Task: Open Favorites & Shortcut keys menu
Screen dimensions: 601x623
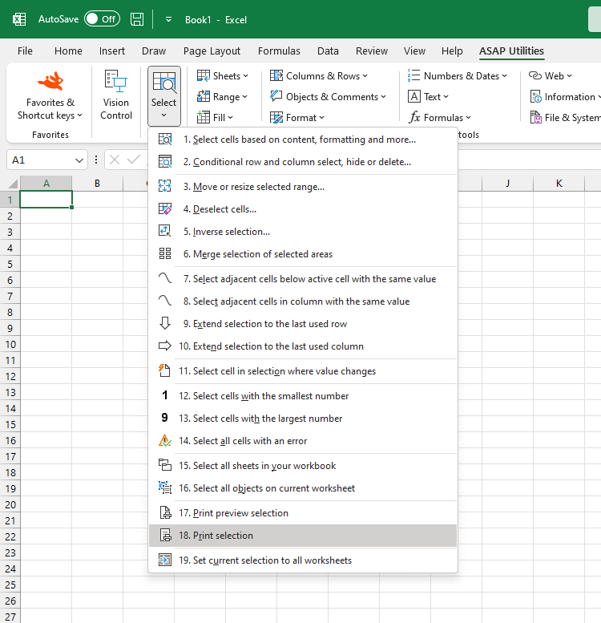Action: (50, 95)
